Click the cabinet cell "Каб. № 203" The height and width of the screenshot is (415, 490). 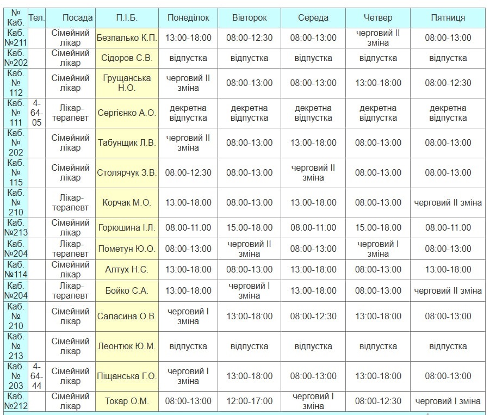(x=16, y=376)
